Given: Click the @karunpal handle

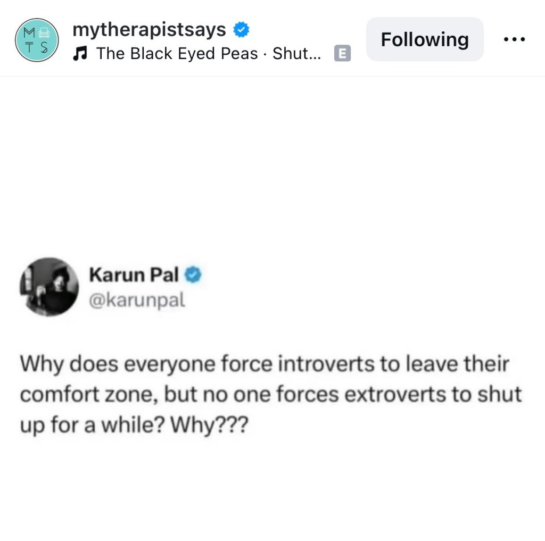Looking at the screenshot, I should click(x=137, y=300).
